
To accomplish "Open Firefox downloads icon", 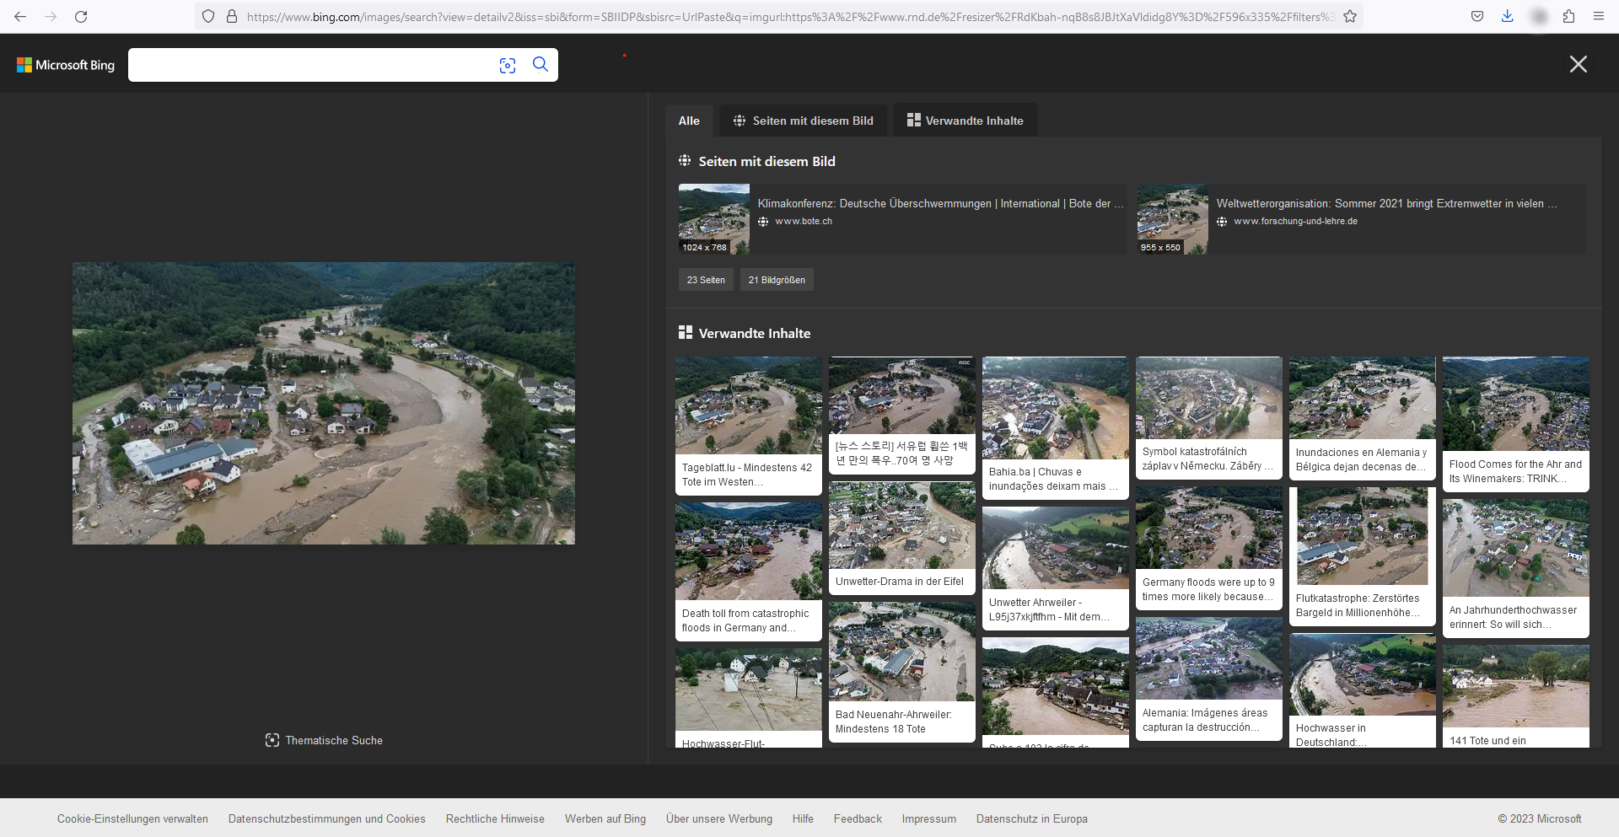I will point(1507,17).
